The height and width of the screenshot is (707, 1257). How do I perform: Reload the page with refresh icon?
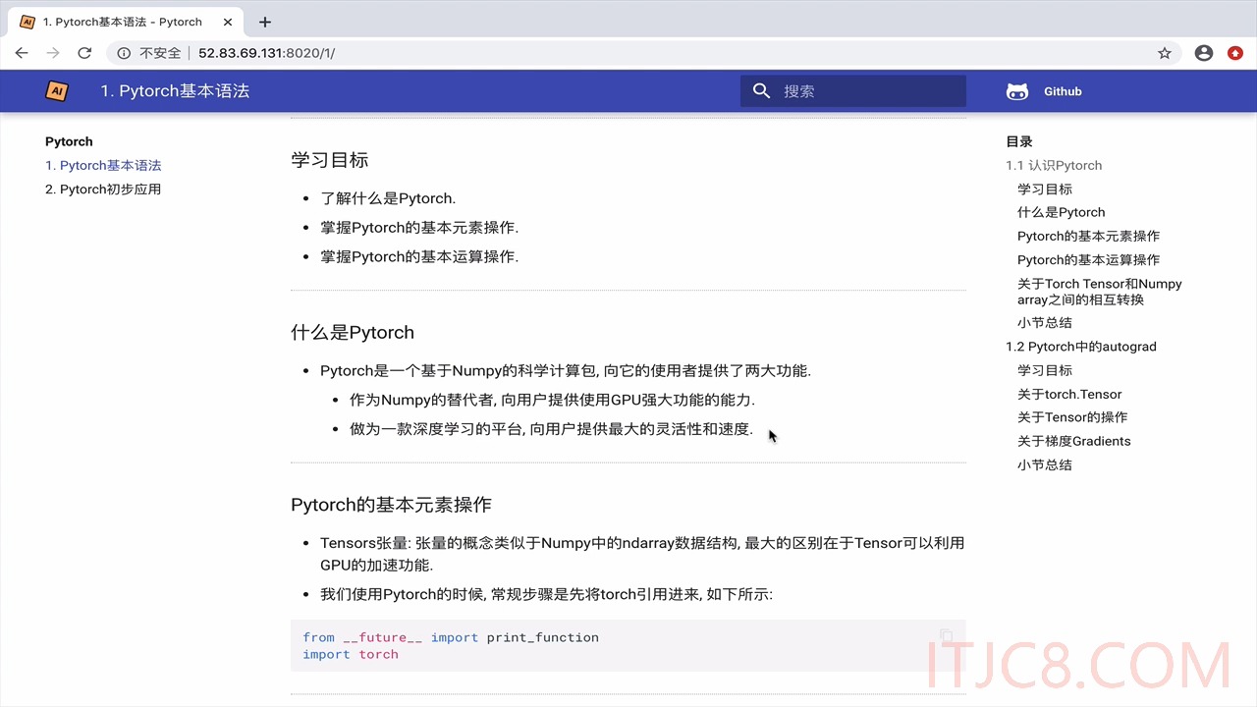coord(84,53)
